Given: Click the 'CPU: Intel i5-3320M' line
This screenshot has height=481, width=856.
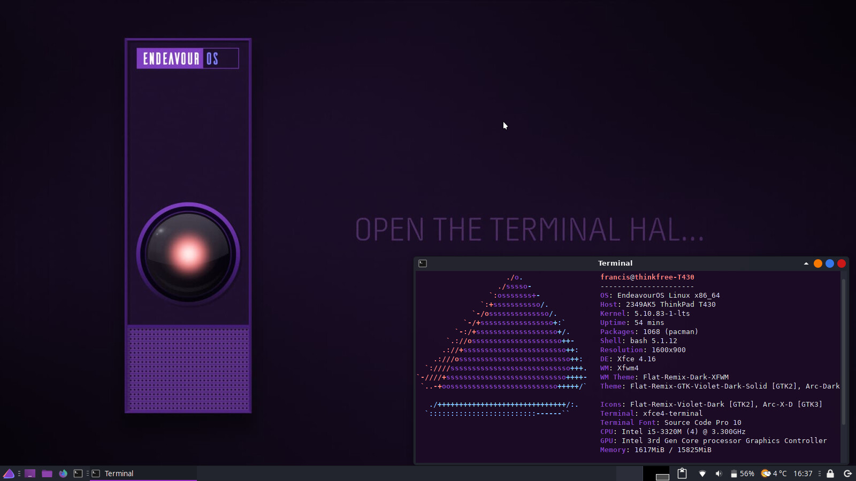Looking at the screenshot, I should pyautogui.click(x=673, y=432).
